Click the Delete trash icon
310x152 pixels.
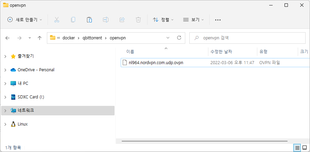[x=138, y=20]
